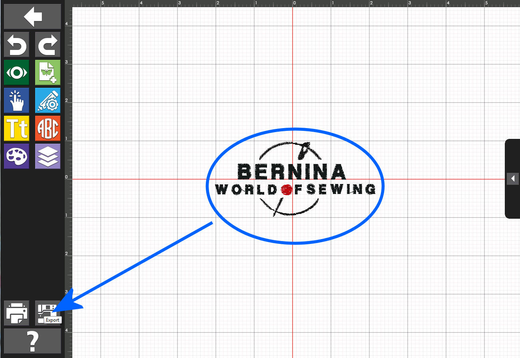520x358 pixels.
Task: Expand the right side panel arrow
Action: click(512, 178)
